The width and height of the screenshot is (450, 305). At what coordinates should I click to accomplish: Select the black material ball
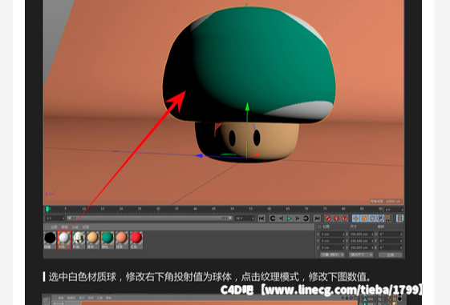50,240
